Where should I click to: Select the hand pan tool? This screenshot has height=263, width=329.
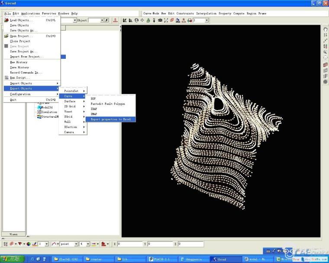pyautogui.click(x=325, y=29)
